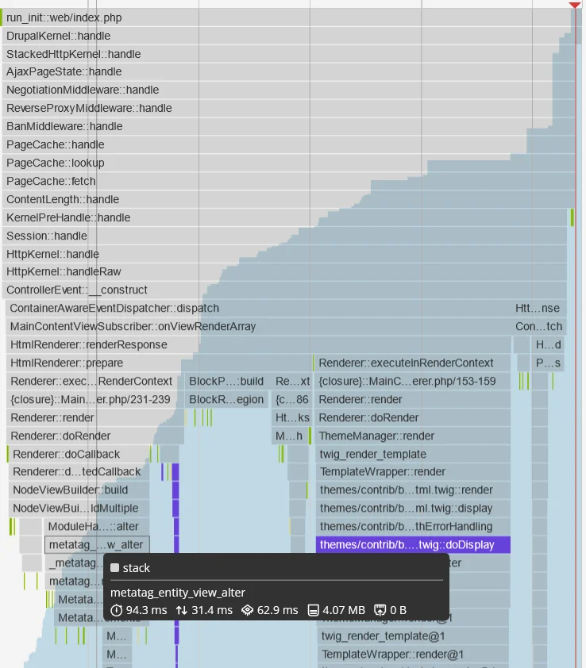The height and width of the screenshot is (668, 586).
Task: Select the ModuleHa…::alter frame
Action: tap(97, 526)
